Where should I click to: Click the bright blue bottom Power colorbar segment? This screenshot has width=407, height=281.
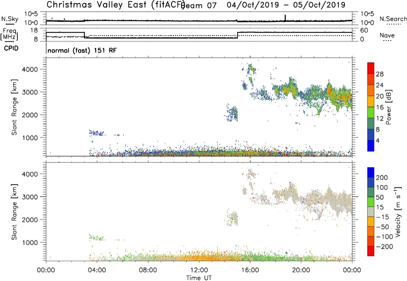coord(371,146)
